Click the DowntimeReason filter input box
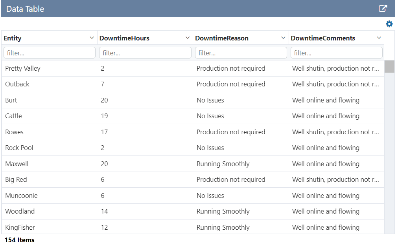Viewport: 396px width, 245px height. 241,52
